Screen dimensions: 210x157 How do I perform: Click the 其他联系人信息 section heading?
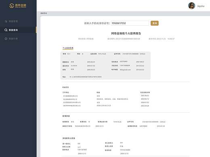[69, 138]
